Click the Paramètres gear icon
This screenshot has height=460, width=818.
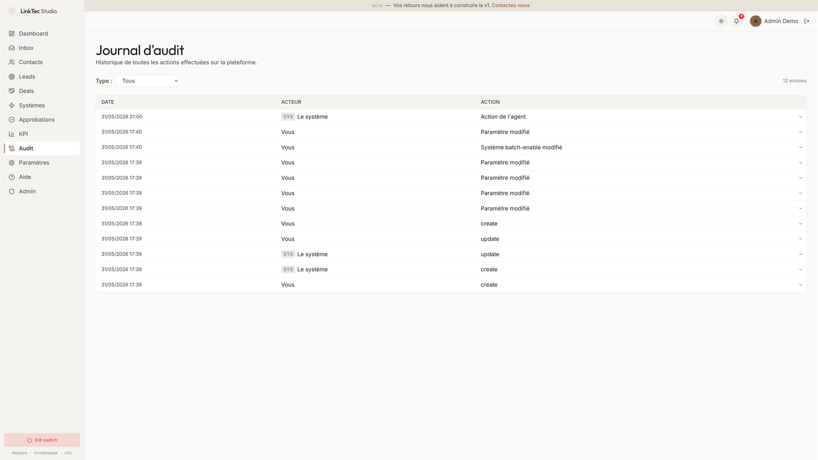pyautogui.click(x=12, y=163)
